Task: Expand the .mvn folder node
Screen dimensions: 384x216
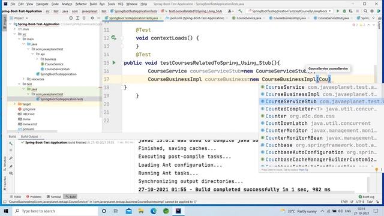Action: [x=14, y=29]
